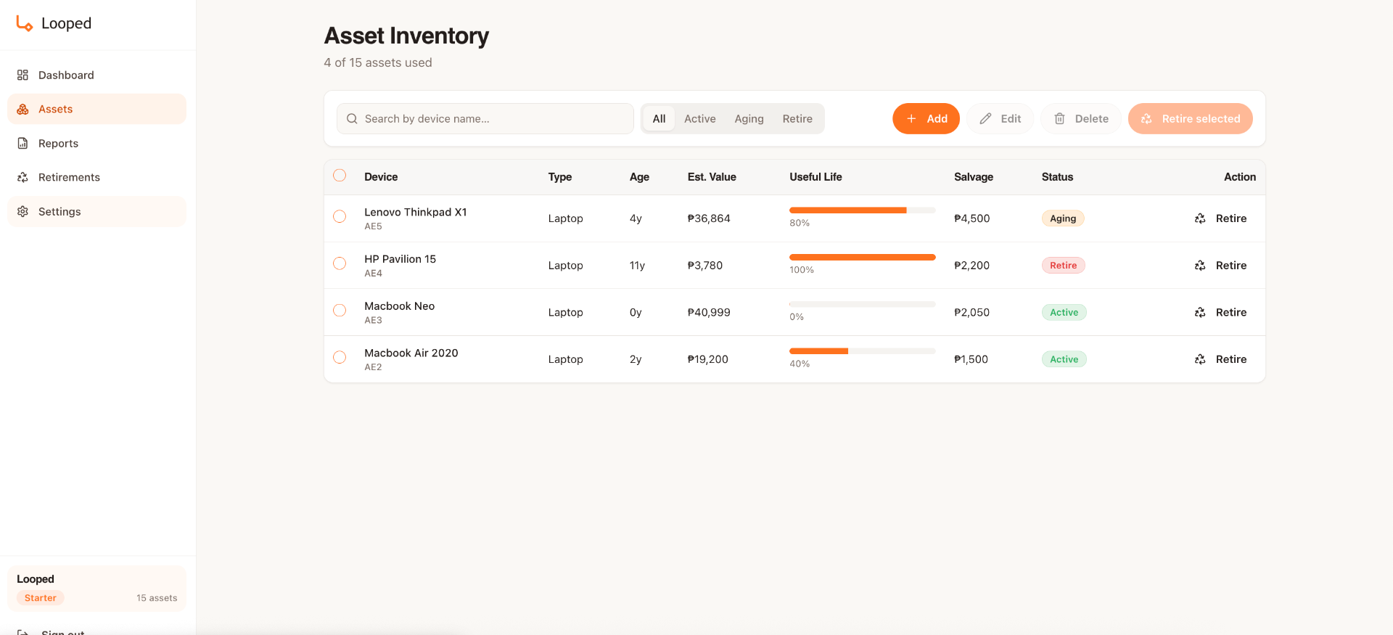This screenshot has width=1393, height=635.
Task: Switch to the All filter tab
Action: [659, 118]
